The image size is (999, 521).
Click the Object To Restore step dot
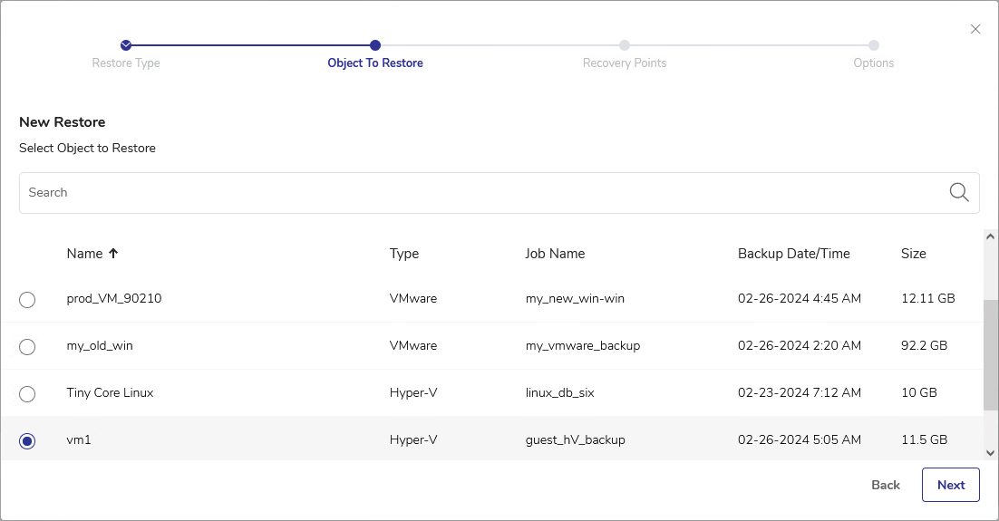coord(375,45)
